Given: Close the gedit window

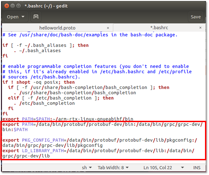Looking at the screenshot, I should 7,6.
